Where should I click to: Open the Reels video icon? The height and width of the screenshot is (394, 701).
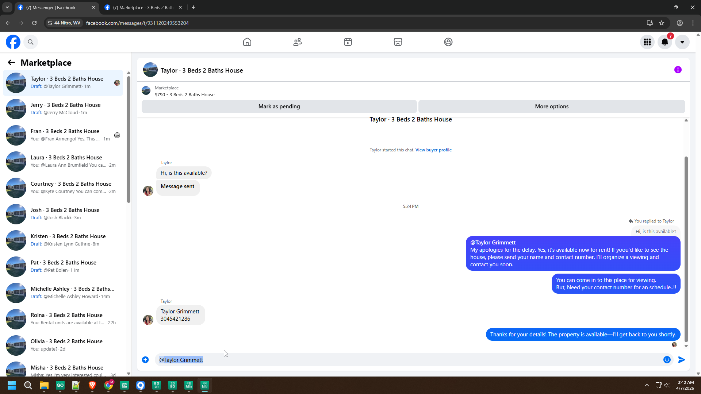pos(348,42)
